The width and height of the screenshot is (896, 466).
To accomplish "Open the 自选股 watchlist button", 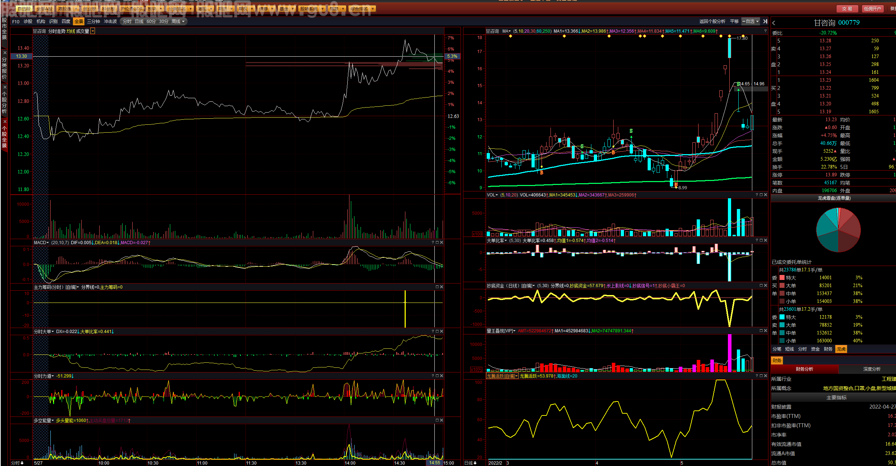I will 24,9.
